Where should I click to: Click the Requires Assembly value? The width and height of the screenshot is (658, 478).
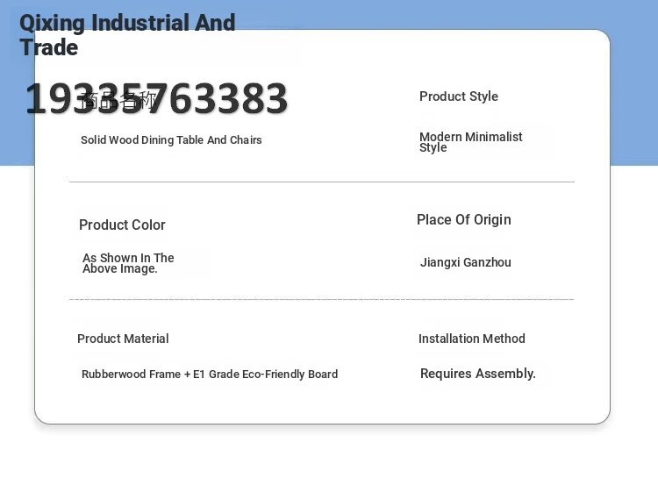click(x=477, y=374)
